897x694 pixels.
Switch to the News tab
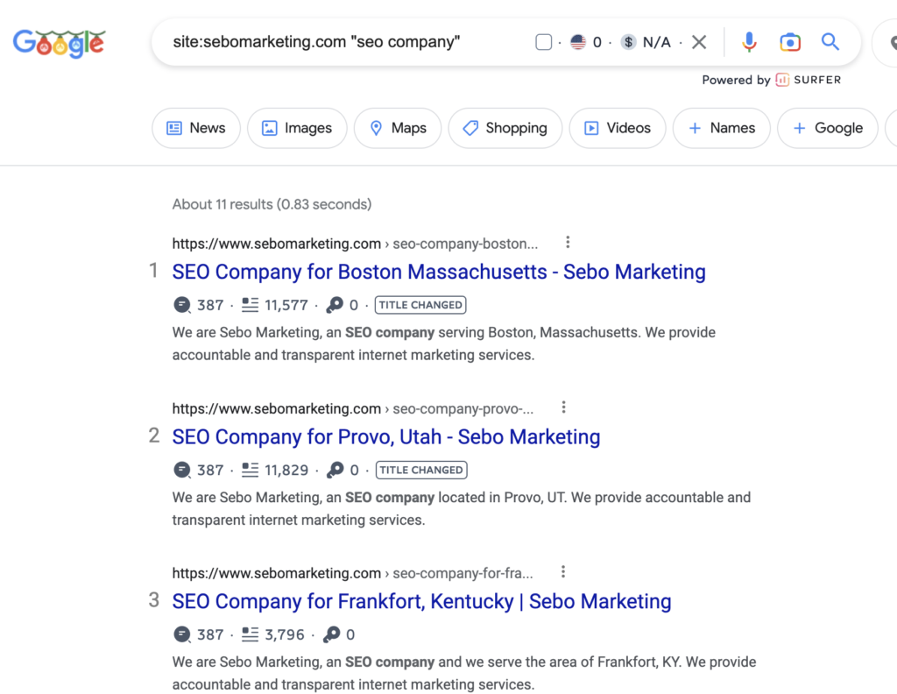[x=196, y=128]
